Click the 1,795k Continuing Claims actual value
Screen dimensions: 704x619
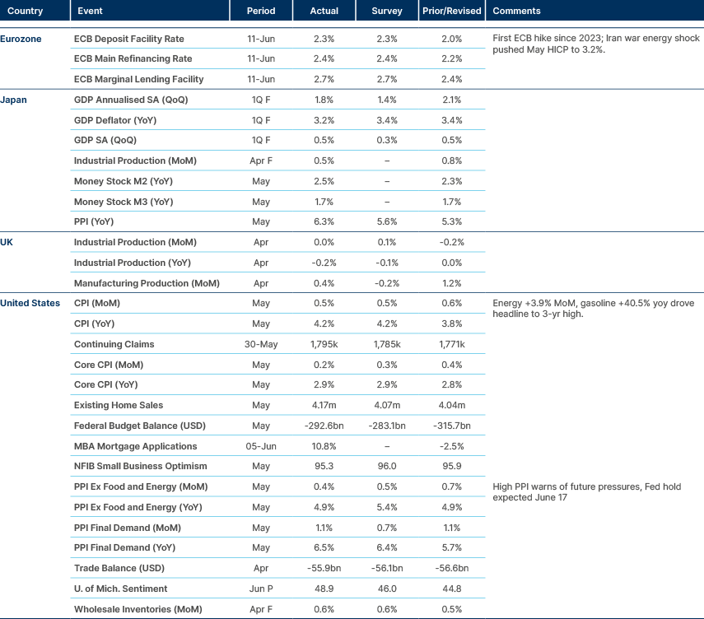point(324,344)
